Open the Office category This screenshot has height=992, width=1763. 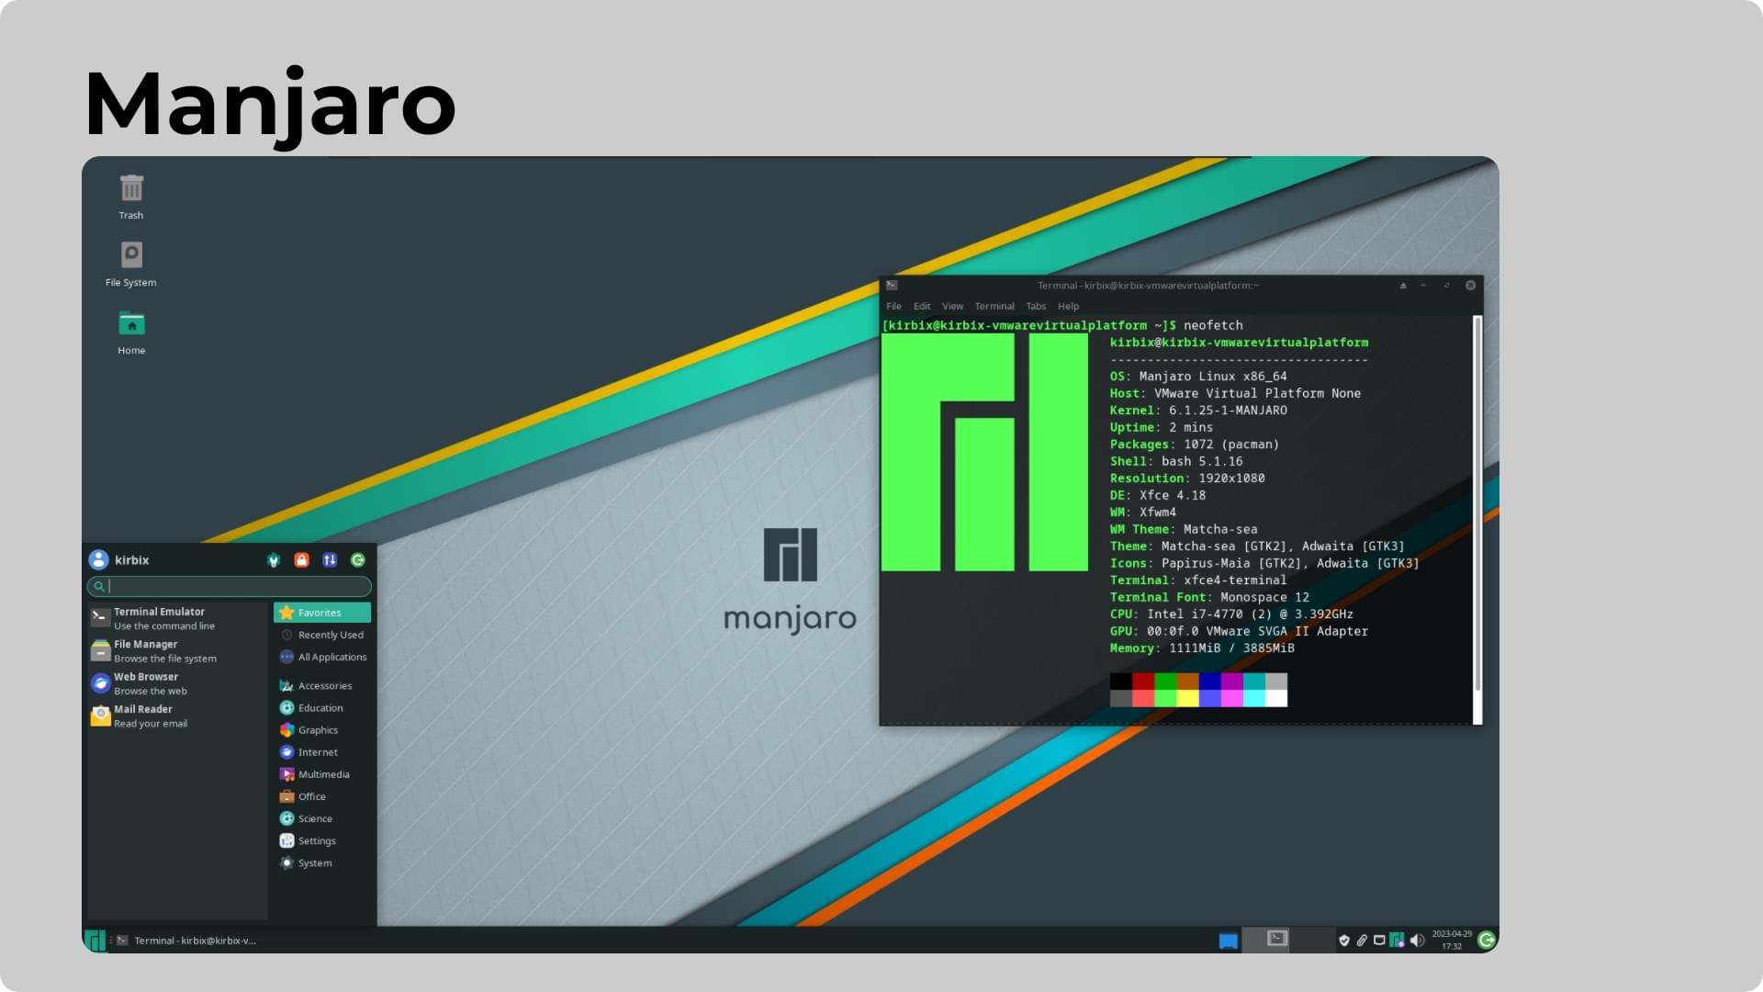[x=322, y=796]
